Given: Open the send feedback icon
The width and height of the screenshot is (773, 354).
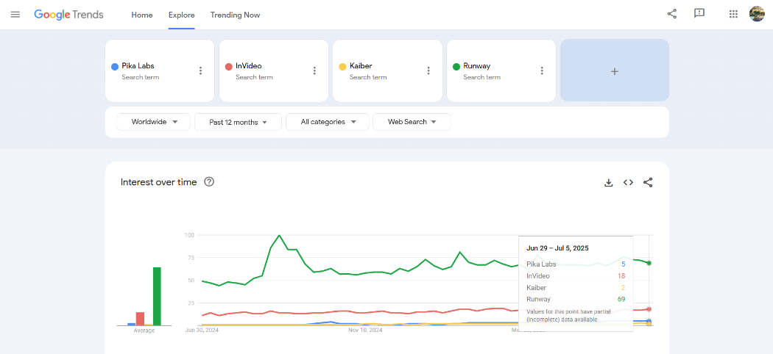Looking at the screenshot, I should (x=699, y=14).
